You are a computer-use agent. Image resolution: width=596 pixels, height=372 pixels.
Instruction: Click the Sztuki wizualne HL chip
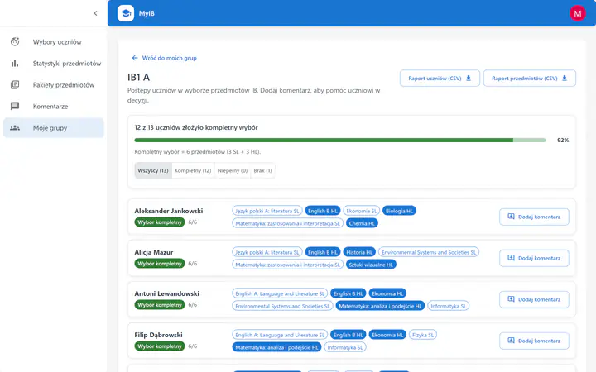(371, 265)
